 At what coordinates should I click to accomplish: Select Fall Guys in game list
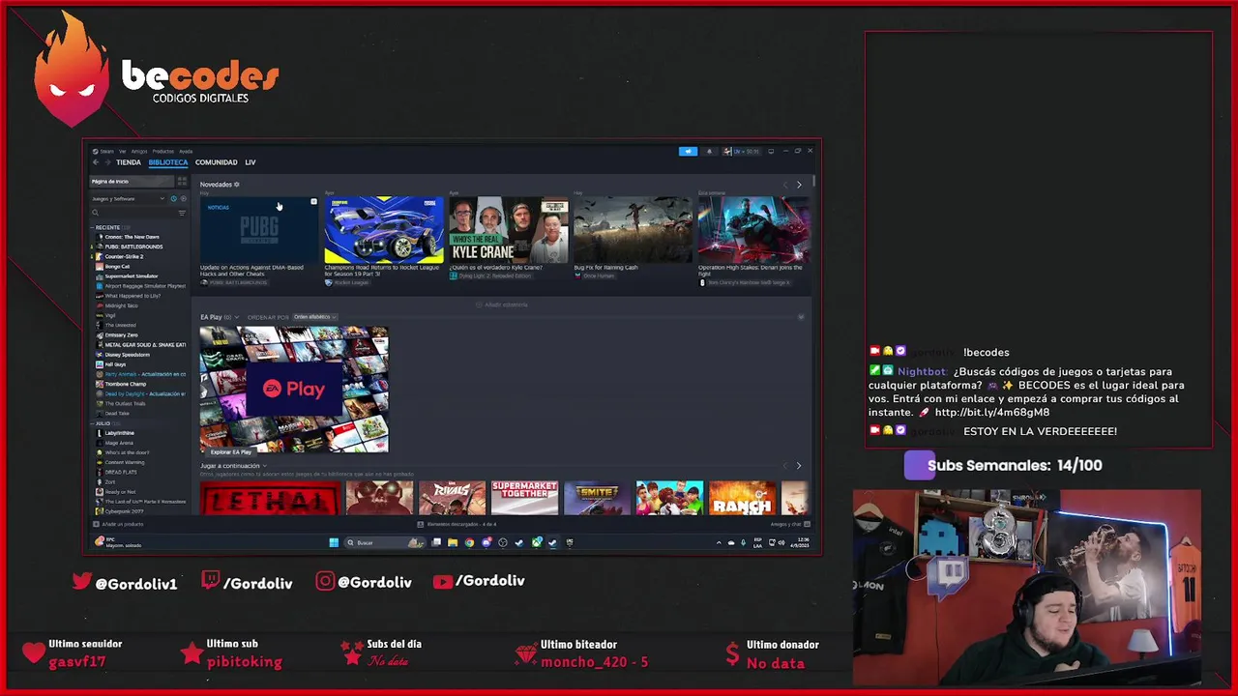click(x=115, y=364)
